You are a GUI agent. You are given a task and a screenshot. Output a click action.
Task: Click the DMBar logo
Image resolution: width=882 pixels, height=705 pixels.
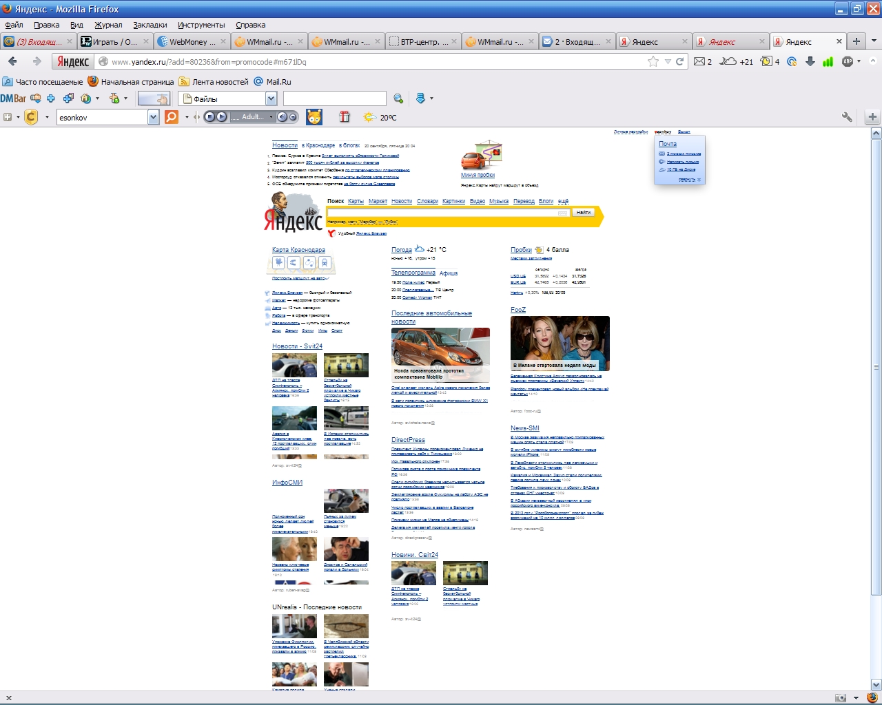click(13, 98)
